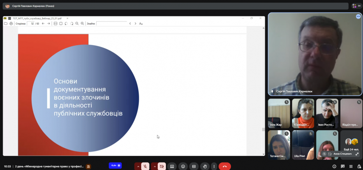
Task: Go to the next PDF page arrow
Action: point(49,23)
